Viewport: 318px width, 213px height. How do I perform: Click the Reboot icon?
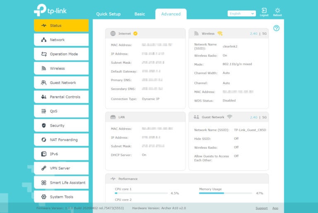tap(277, 11)
